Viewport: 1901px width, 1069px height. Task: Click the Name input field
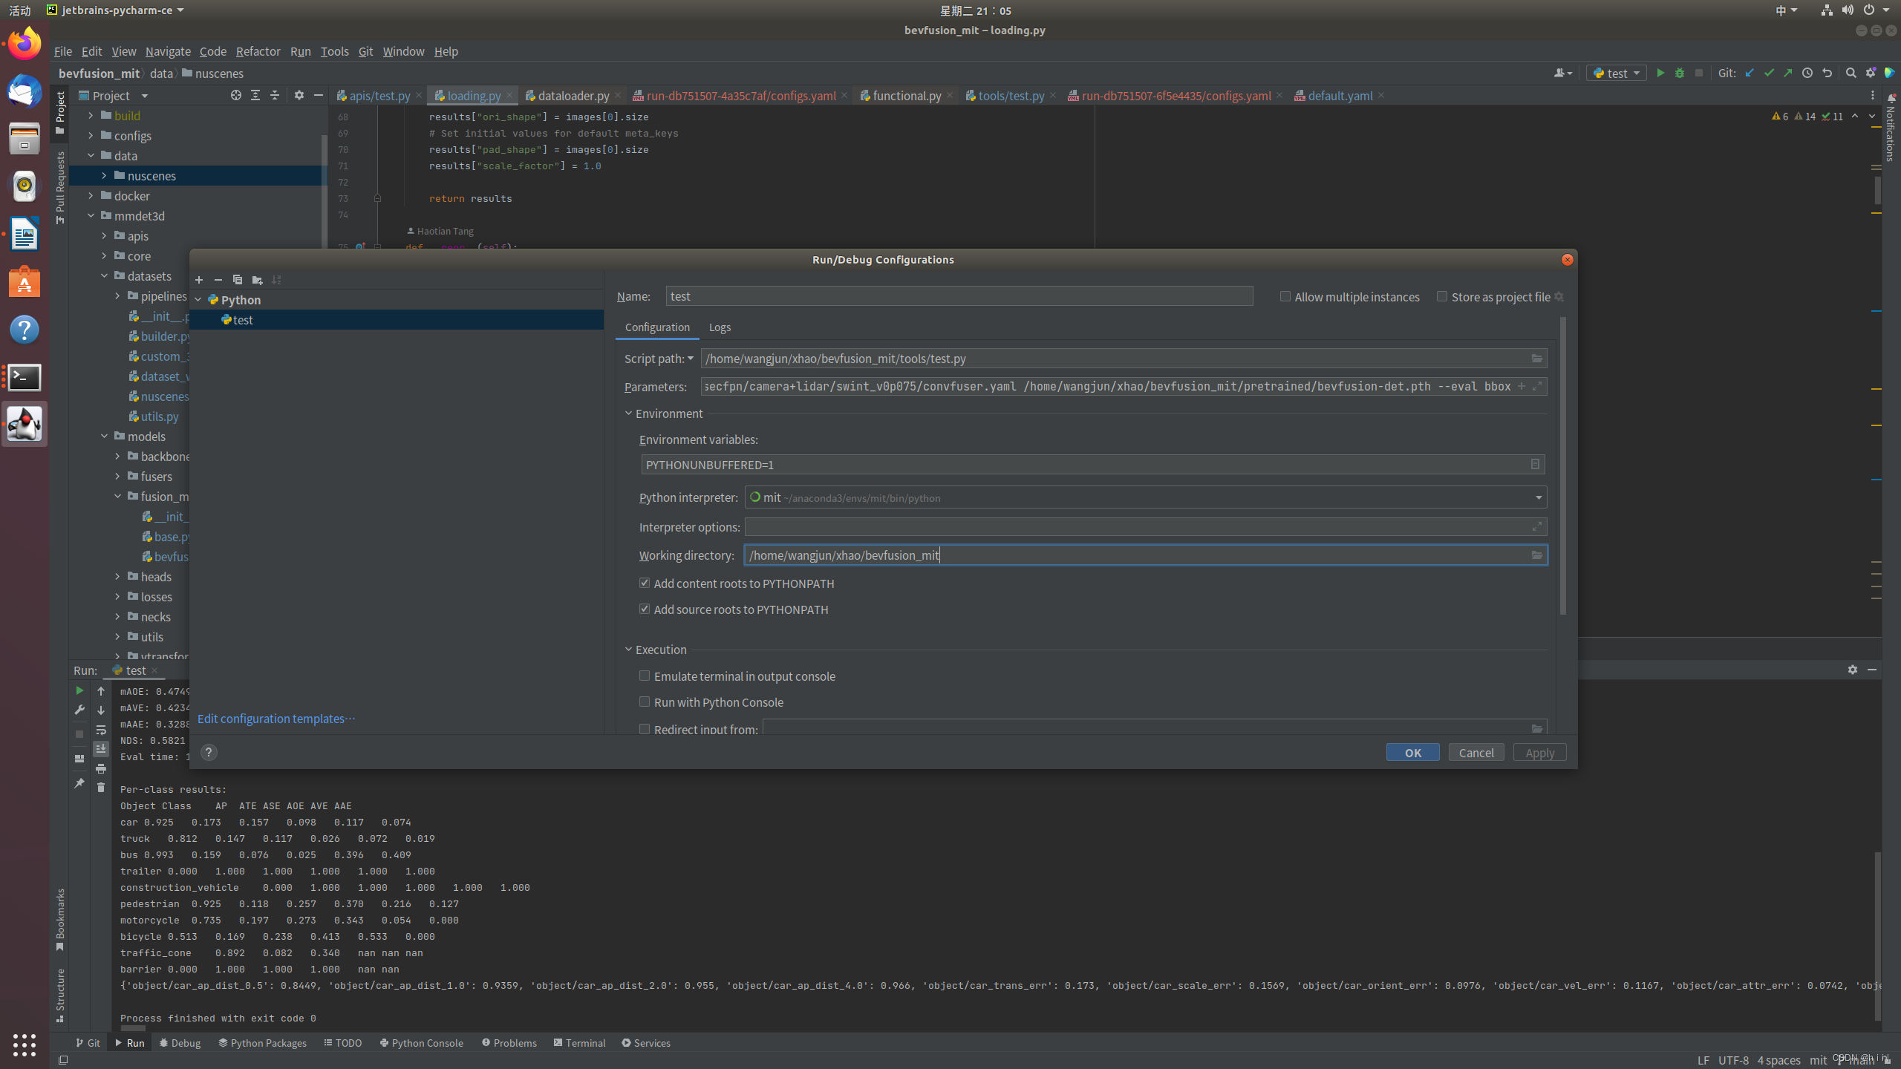click(x=958, y=296)
